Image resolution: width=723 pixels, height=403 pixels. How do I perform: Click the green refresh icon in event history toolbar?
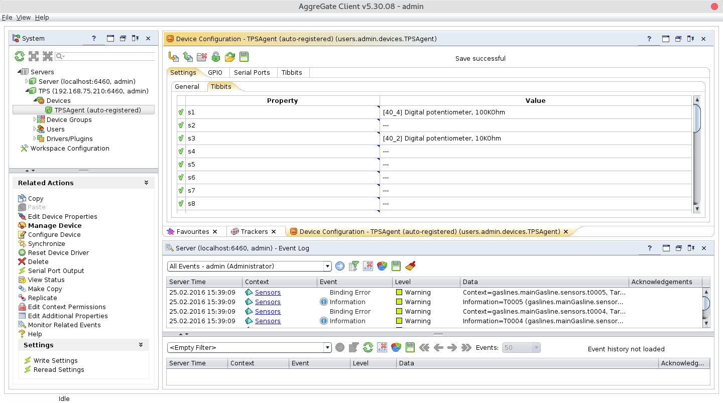click(x=368, y=347)
